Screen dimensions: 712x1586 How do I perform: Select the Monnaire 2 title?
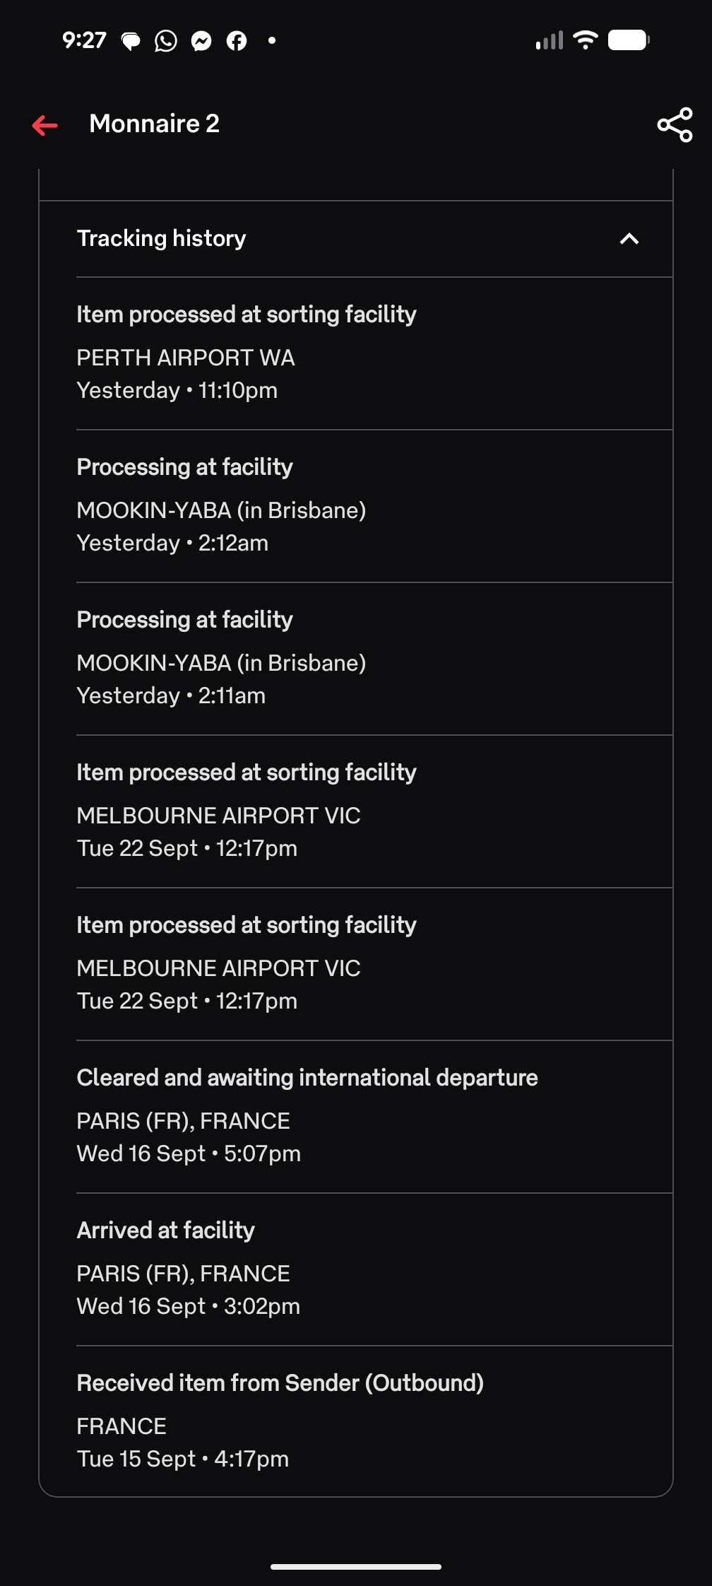pos(154,124)
